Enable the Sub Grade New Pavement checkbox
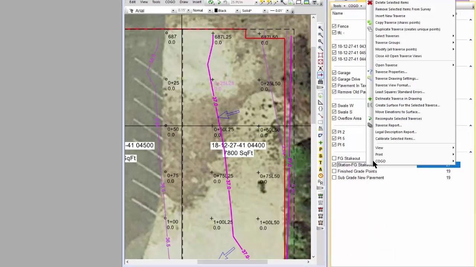This screenshot has width=476, height=267. coord(334,178)
